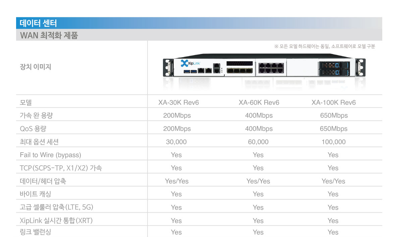The width and height of the screenshot is (399, 237).
Task: Click 셀룰러 압축 Yes for XA-30K
Action: (176, 208)
